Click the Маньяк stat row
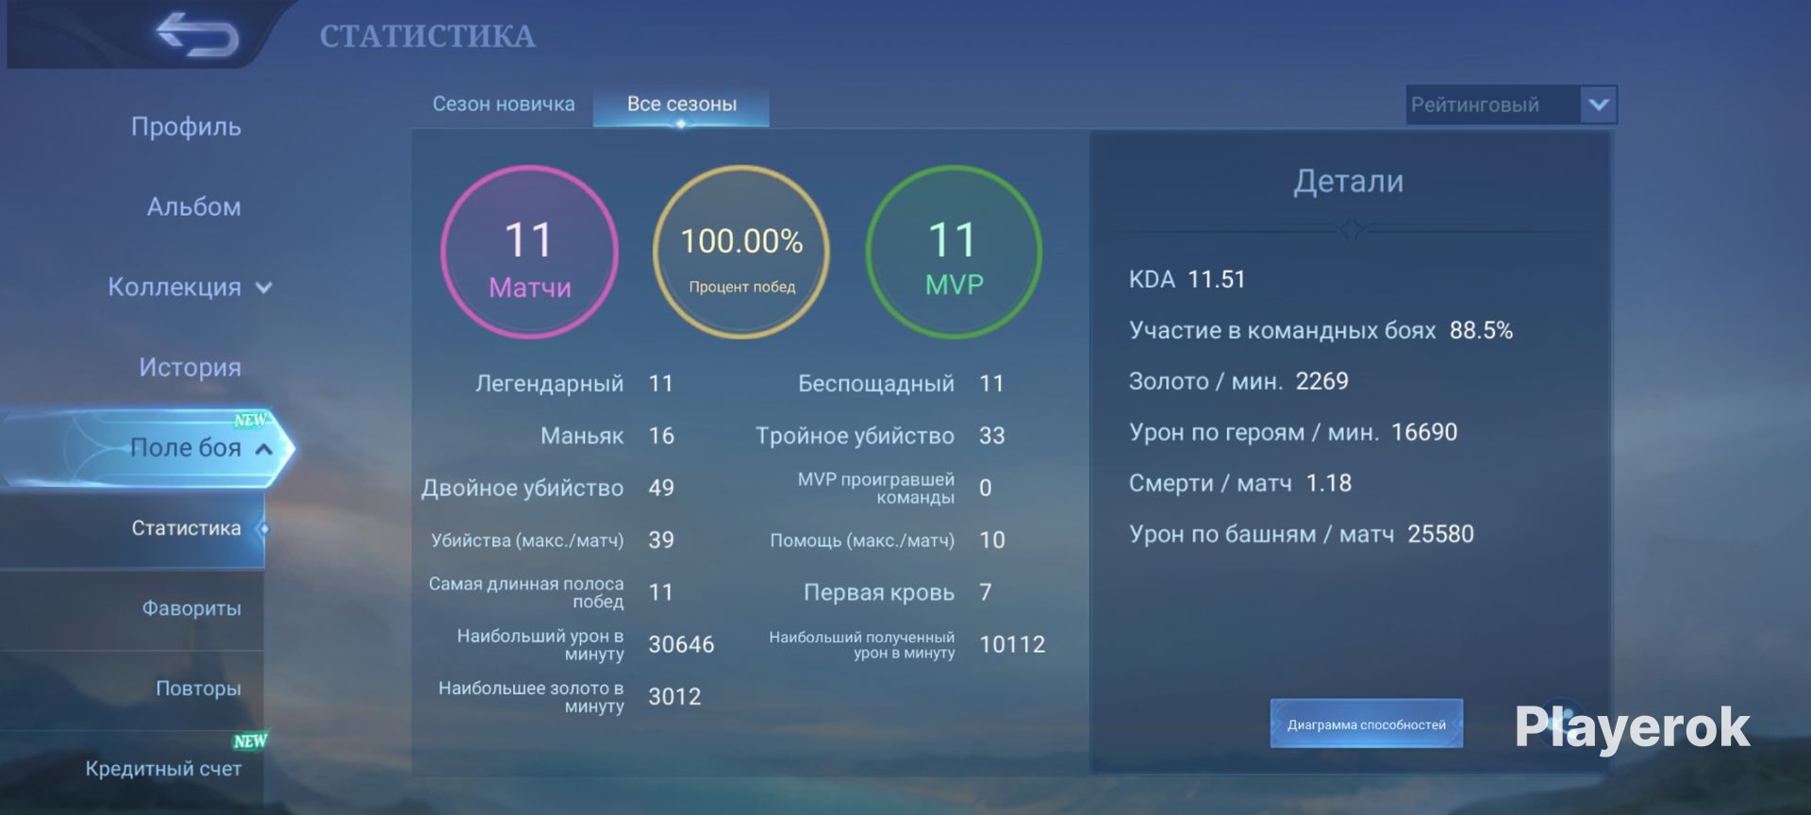The height and width of the screenshot is (815, 1811). [x=607, y=436]
